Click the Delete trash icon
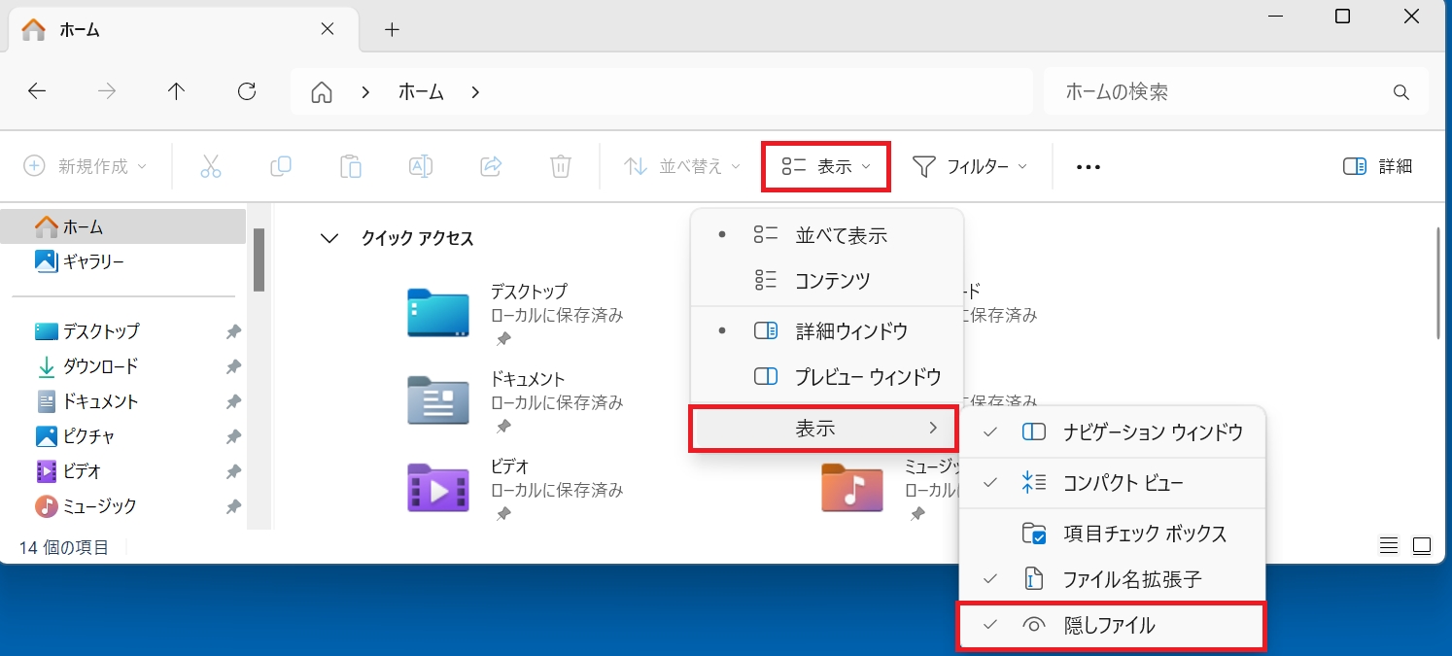This screenshot has width=1452, height=656. 560,165
